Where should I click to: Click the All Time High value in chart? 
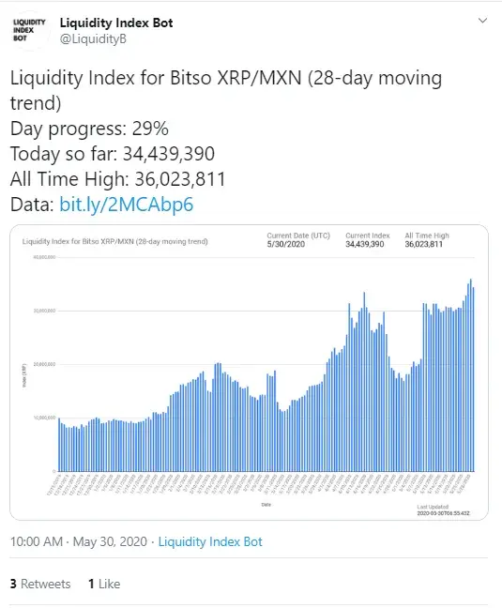(424, 244)
